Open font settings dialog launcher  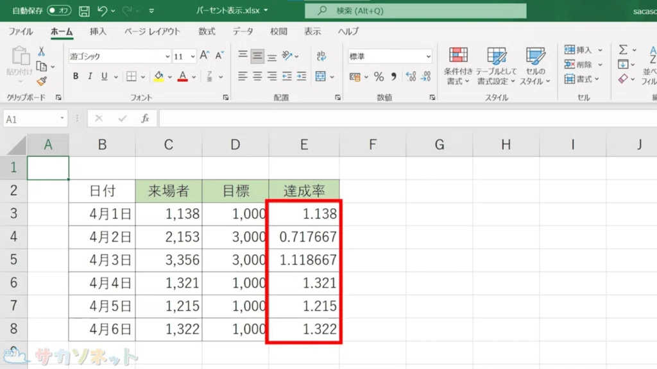point(226,97)
